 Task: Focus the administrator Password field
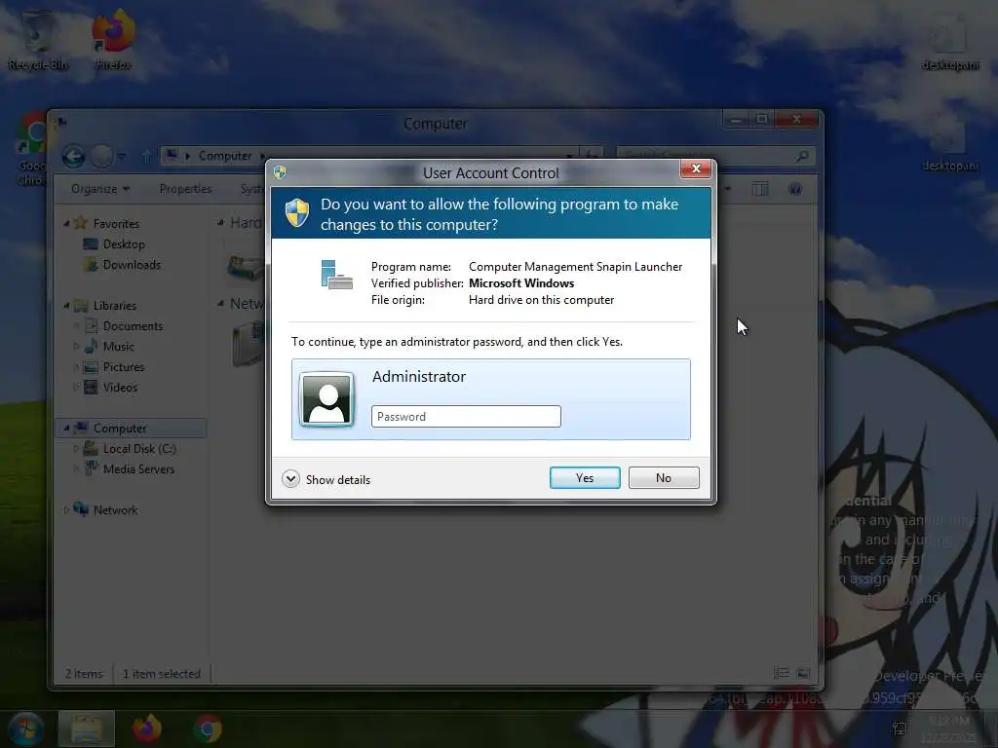[x=466, y=417]
